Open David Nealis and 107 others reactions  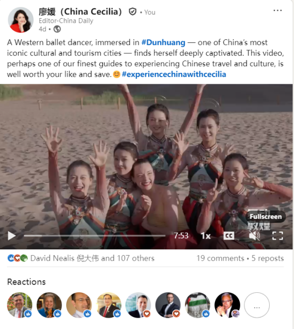[x=92, y=258]
